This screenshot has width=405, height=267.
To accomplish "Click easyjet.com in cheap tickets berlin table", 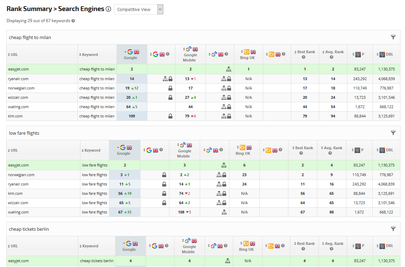I will point(18,261).
